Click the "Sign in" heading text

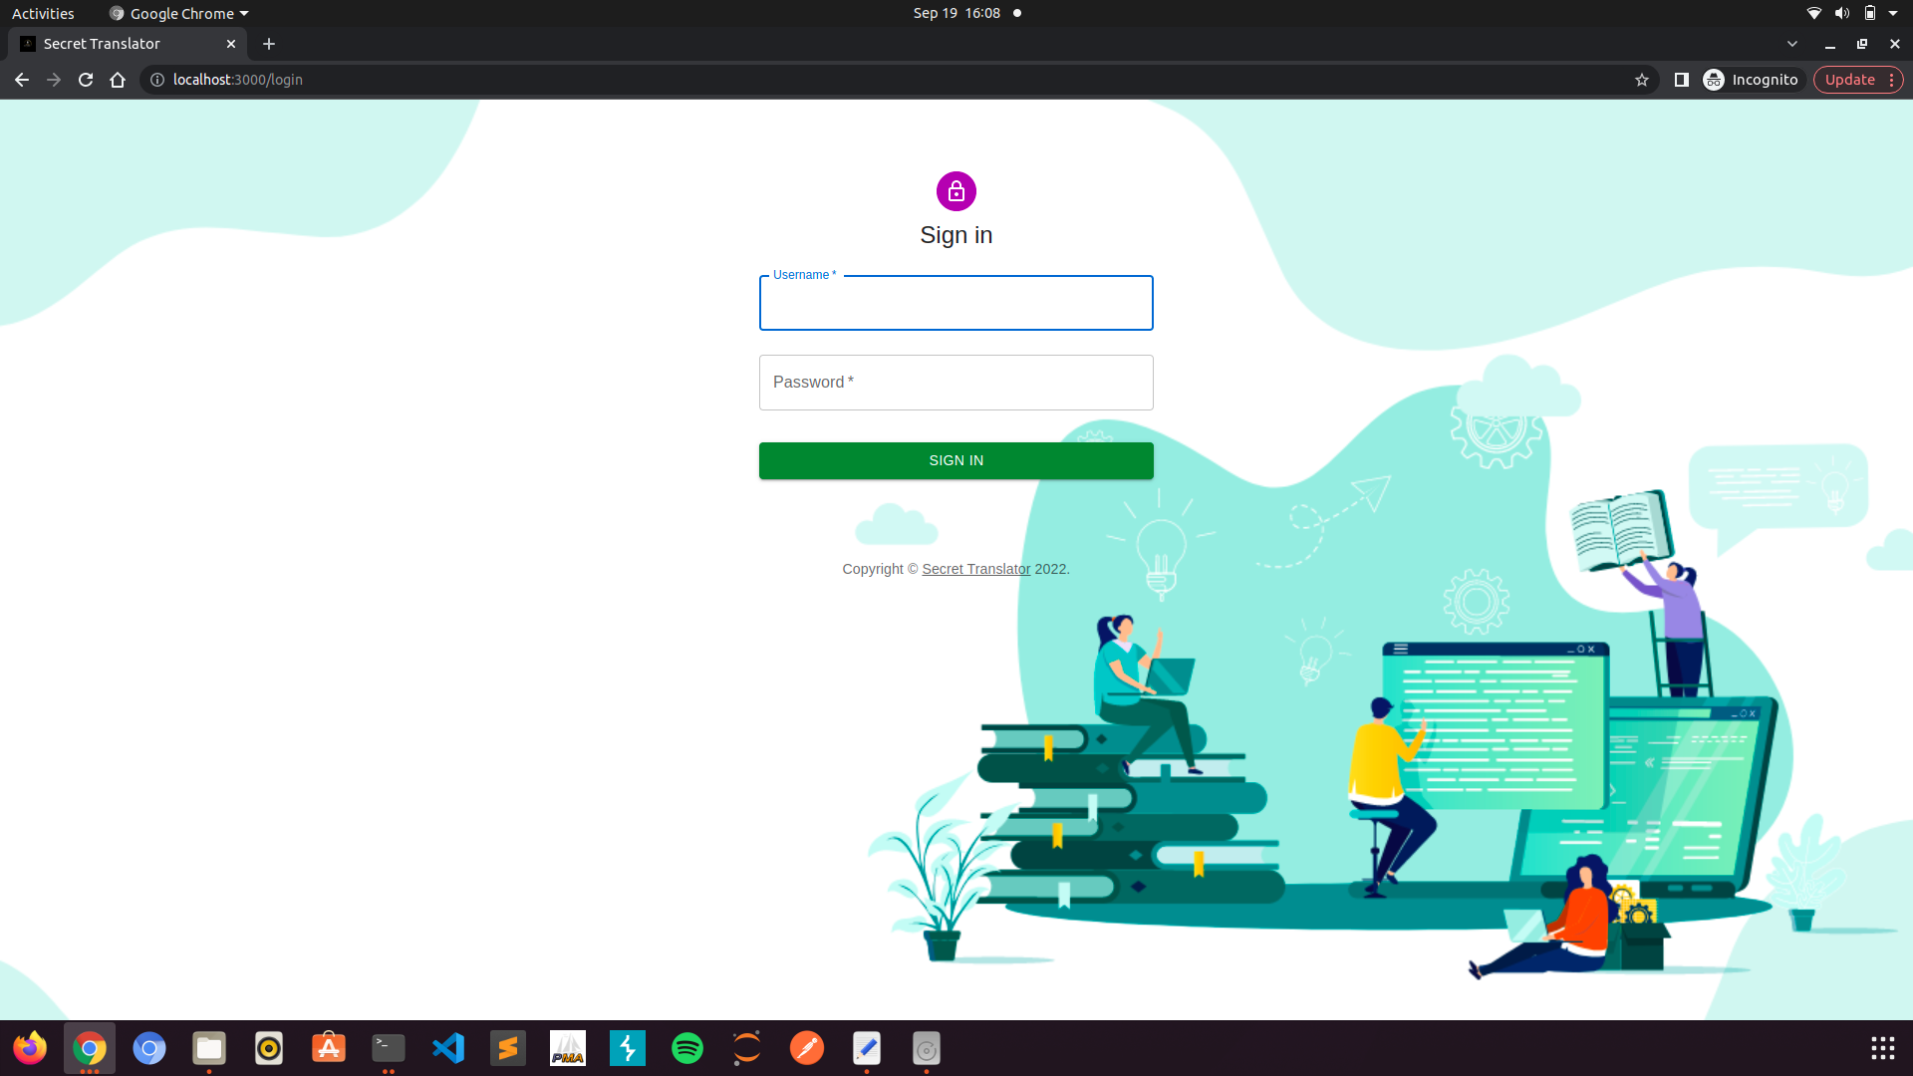click(x=956, y=235)
